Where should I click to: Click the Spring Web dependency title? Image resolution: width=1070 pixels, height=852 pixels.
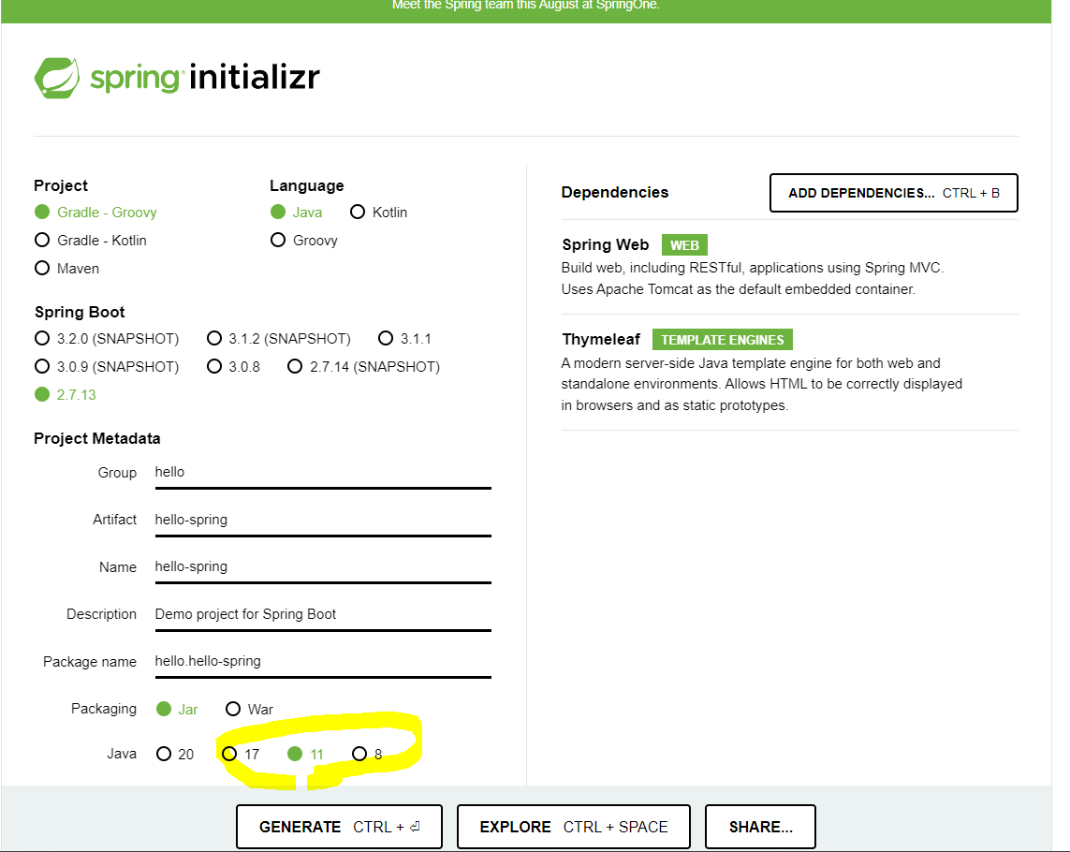606,244
